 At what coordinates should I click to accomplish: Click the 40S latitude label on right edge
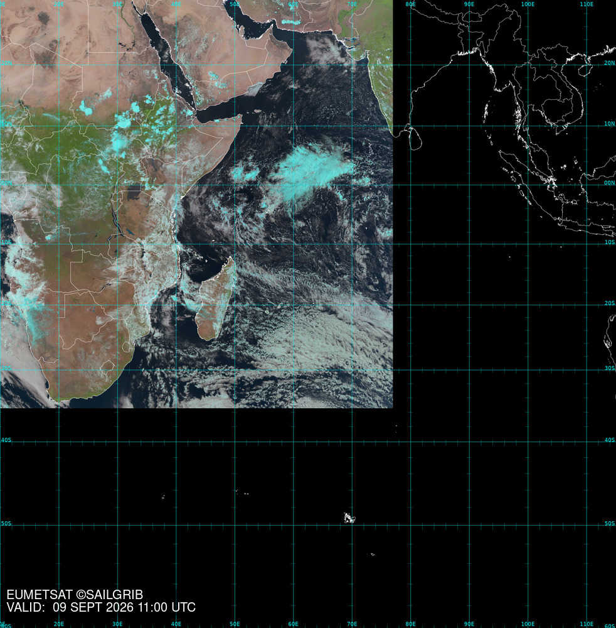click(x=610, y=440)
